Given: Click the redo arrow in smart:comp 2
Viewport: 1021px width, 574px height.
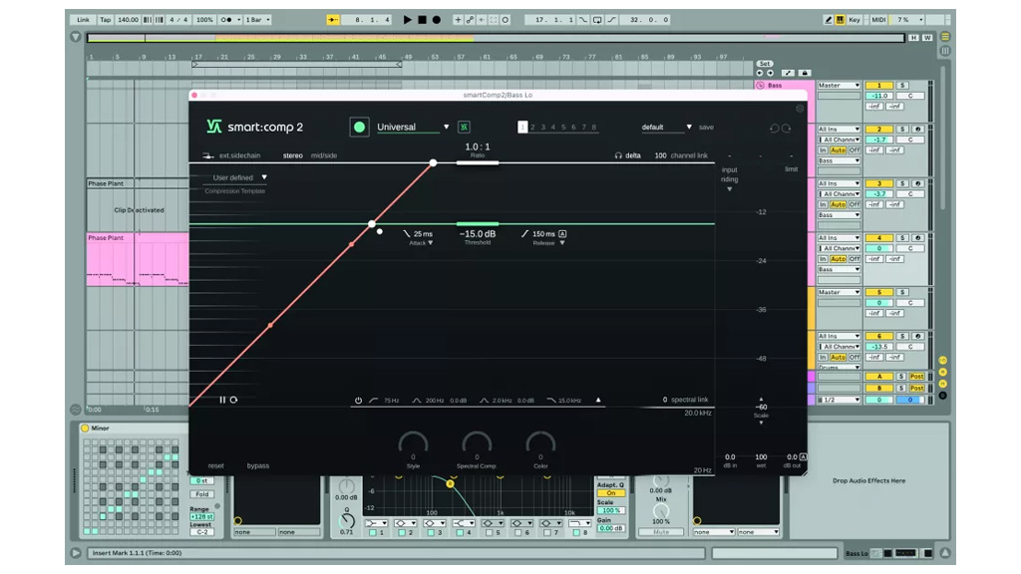Looking at the screenshot, I should pos(787,129).
